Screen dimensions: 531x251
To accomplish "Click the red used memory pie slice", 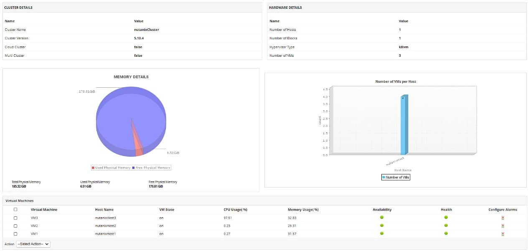I will coord(137,144).
